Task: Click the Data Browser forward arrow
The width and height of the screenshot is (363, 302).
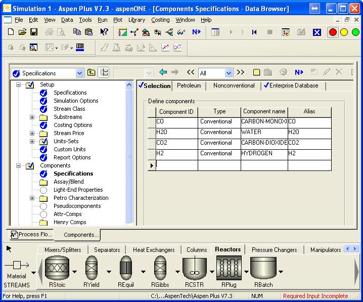Action: point(175,72)
